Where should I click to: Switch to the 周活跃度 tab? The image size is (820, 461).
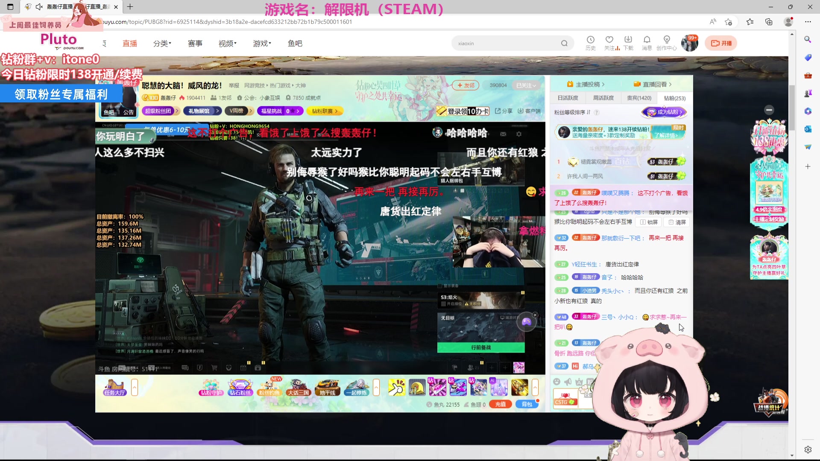point(603,98)
